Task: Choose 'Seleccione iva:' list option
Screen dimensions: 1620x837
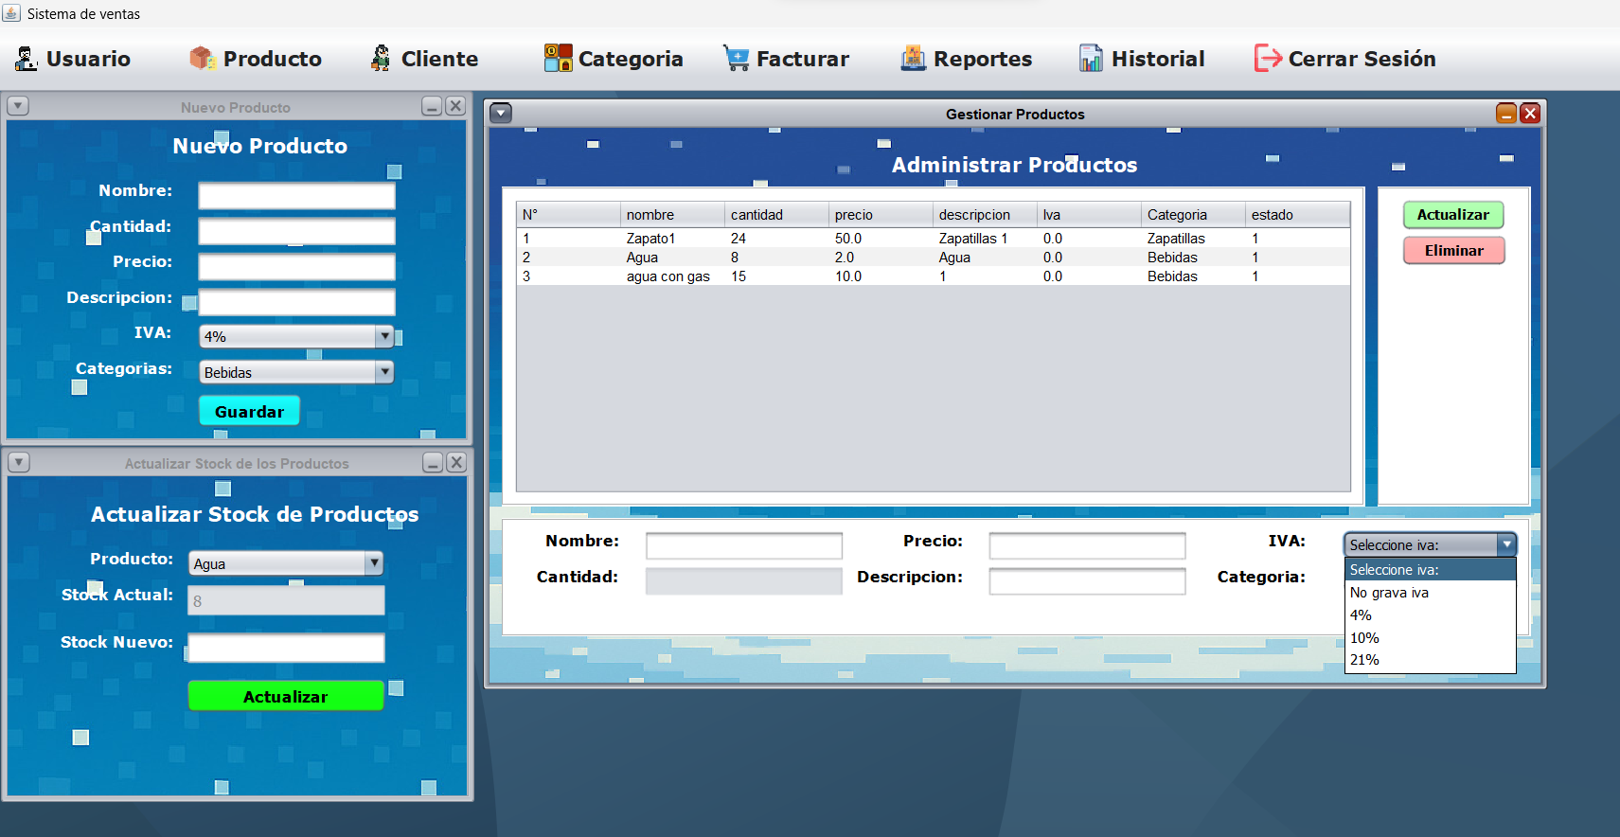Action: click(x=1431, y=570)
